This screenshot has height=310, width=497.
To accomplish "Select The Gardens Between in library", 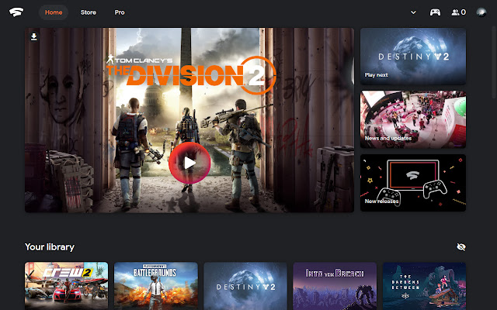I will pos(425,286).
